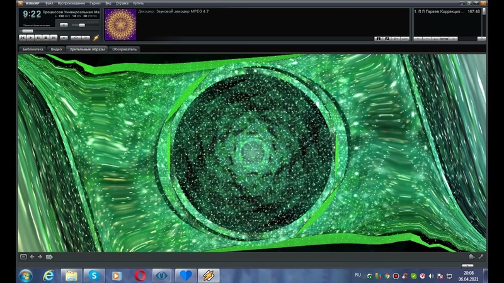504x283 pixels.
Task: Go to the previous track
Action: [24, 38]
